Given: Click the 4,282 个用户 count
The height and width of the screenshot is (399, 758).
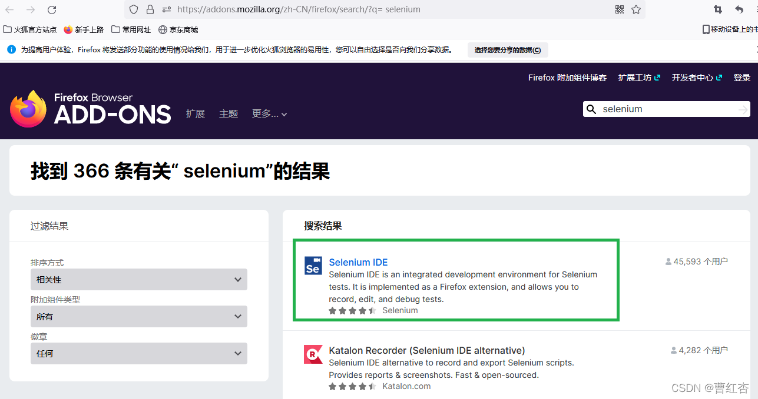Looking at the screenshot, I should 699,350.
